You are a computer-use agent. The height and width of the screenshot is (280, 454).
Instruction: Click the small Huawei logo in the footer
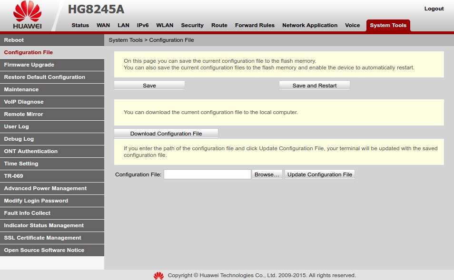(x=158, y=275)
